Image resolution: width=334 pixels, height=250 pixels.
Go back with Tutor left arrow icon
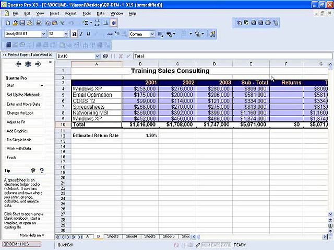(x=19, y=64)
